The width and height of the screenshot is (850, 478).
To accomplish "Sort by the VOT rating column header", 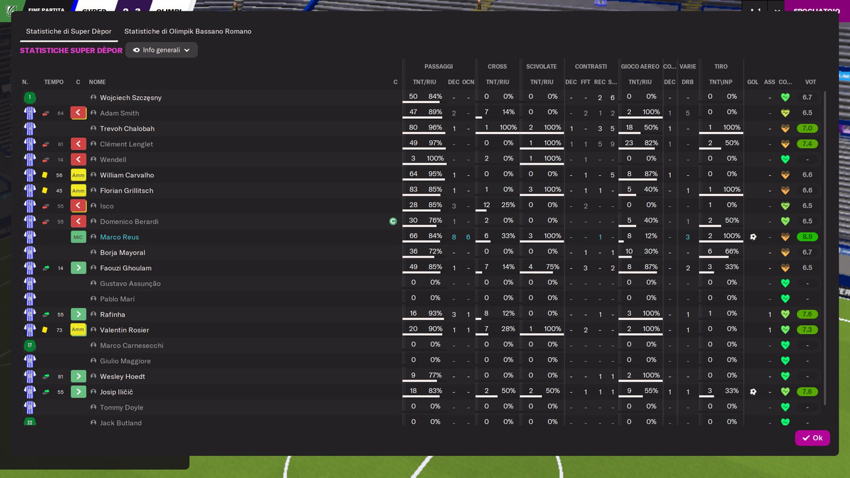I will click(810, 82).
